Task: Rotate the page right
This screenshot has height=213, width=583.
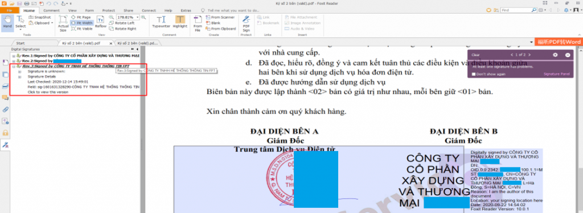Action: [123, 28]
